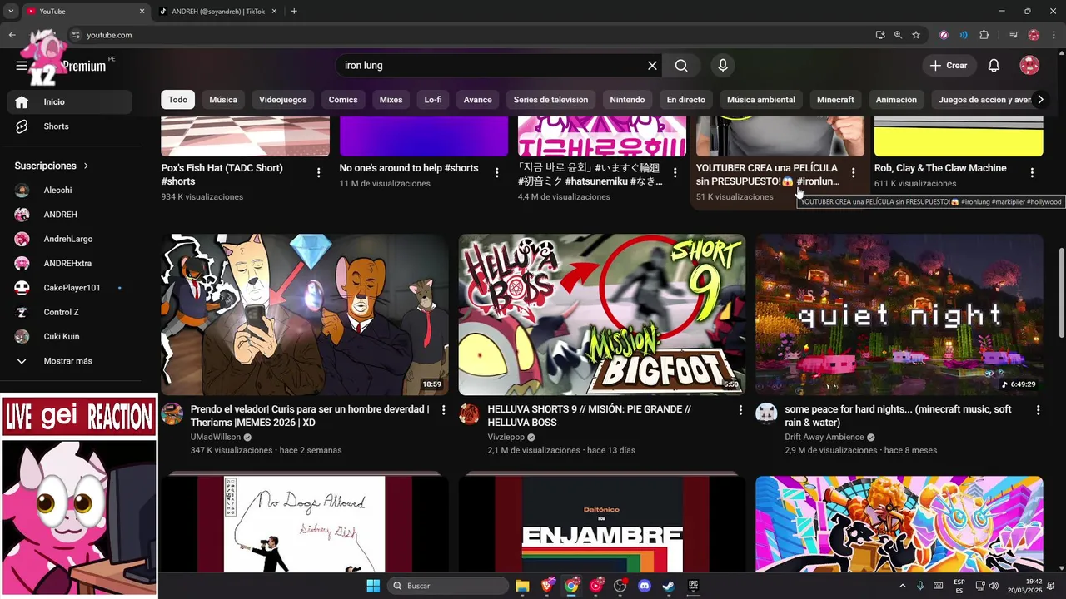
Task: Open a new browser tab
Action: (294, 12)
